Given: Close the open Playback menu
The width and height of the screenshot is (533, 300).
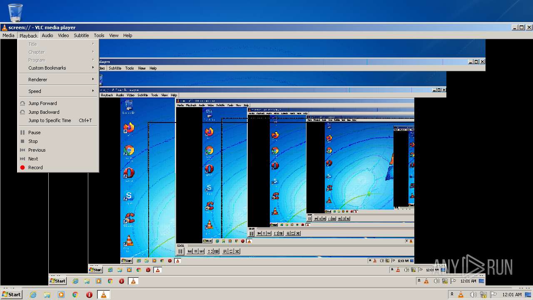Looking at the screenshot, I should point(28,35).
